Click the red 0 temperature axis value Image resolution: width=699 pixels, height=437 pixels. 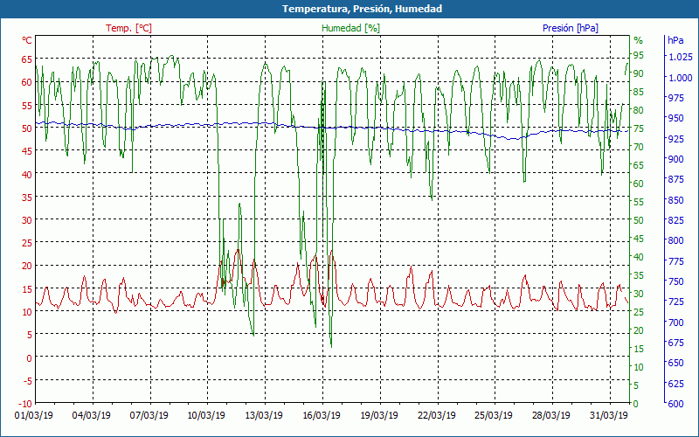(x=30, y=357)
